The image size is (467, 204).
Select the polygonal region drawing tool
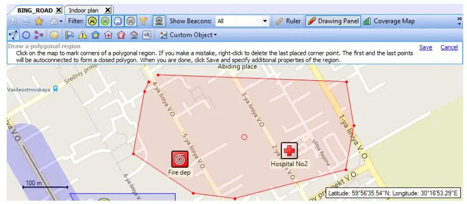(13, 35)
